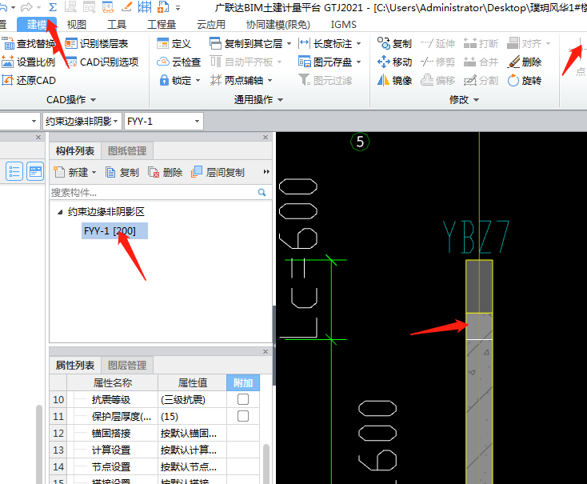Switch to the 图层管理 tab
The width and height of the screenshot is (587, 484).
127,366
